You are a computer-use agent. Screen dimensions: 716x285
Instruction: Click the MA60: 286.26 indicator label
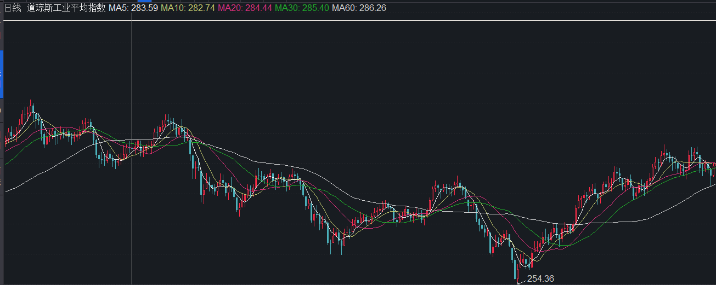click(359, 9)
